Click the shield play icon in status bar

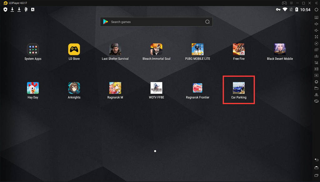5,10
